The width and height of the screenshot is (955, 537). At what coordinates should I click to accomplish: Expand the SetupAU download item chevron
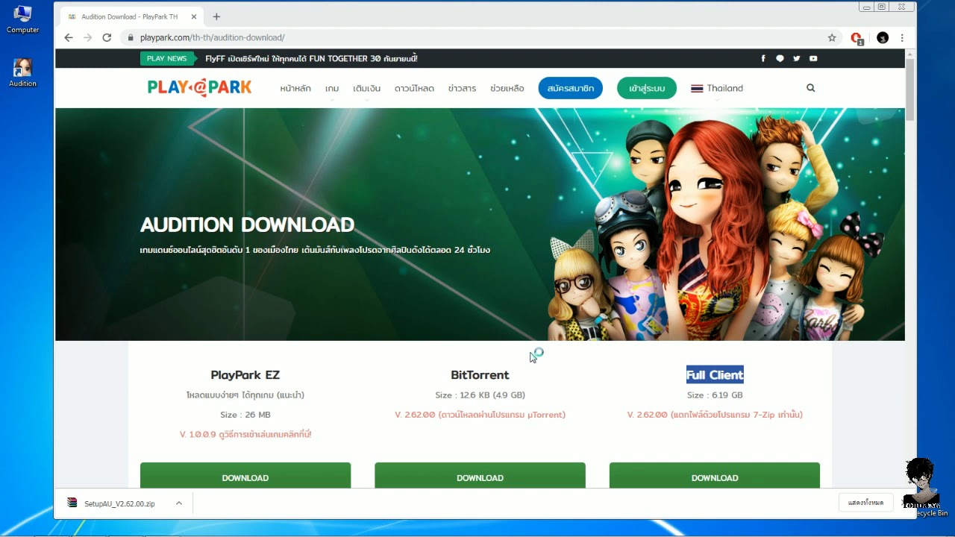coord(179,503)
